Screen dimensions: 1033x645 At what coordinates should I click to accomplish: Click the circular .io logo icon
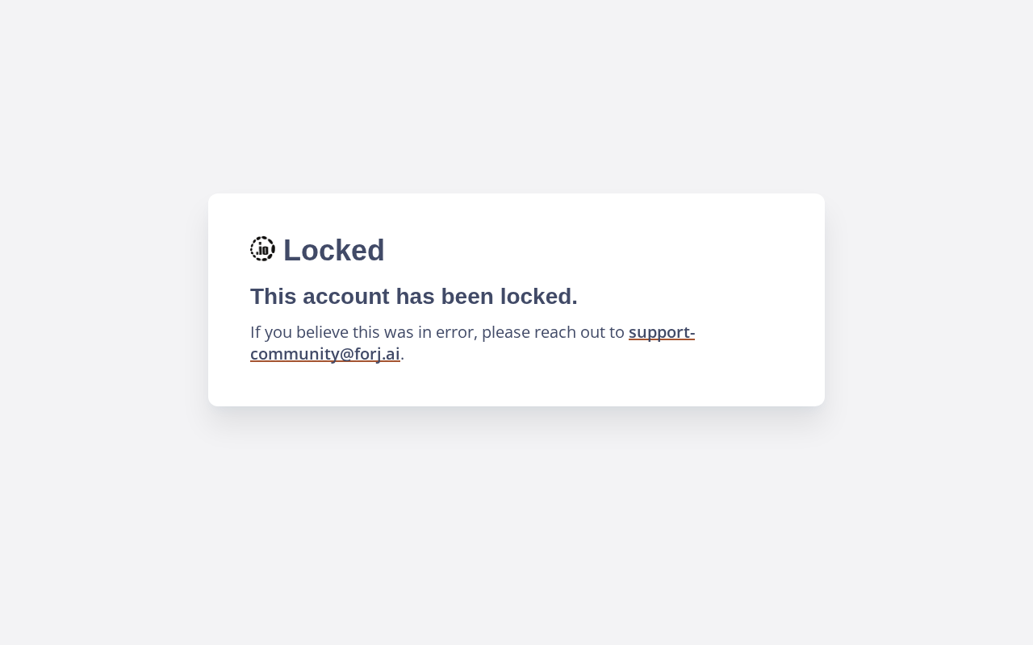262,249
